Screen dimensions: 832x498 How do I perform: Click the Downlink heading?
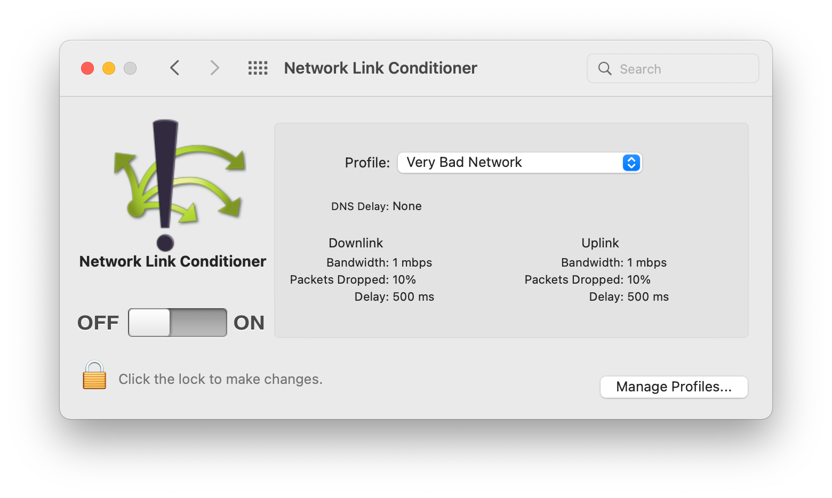tap(356, 243)
